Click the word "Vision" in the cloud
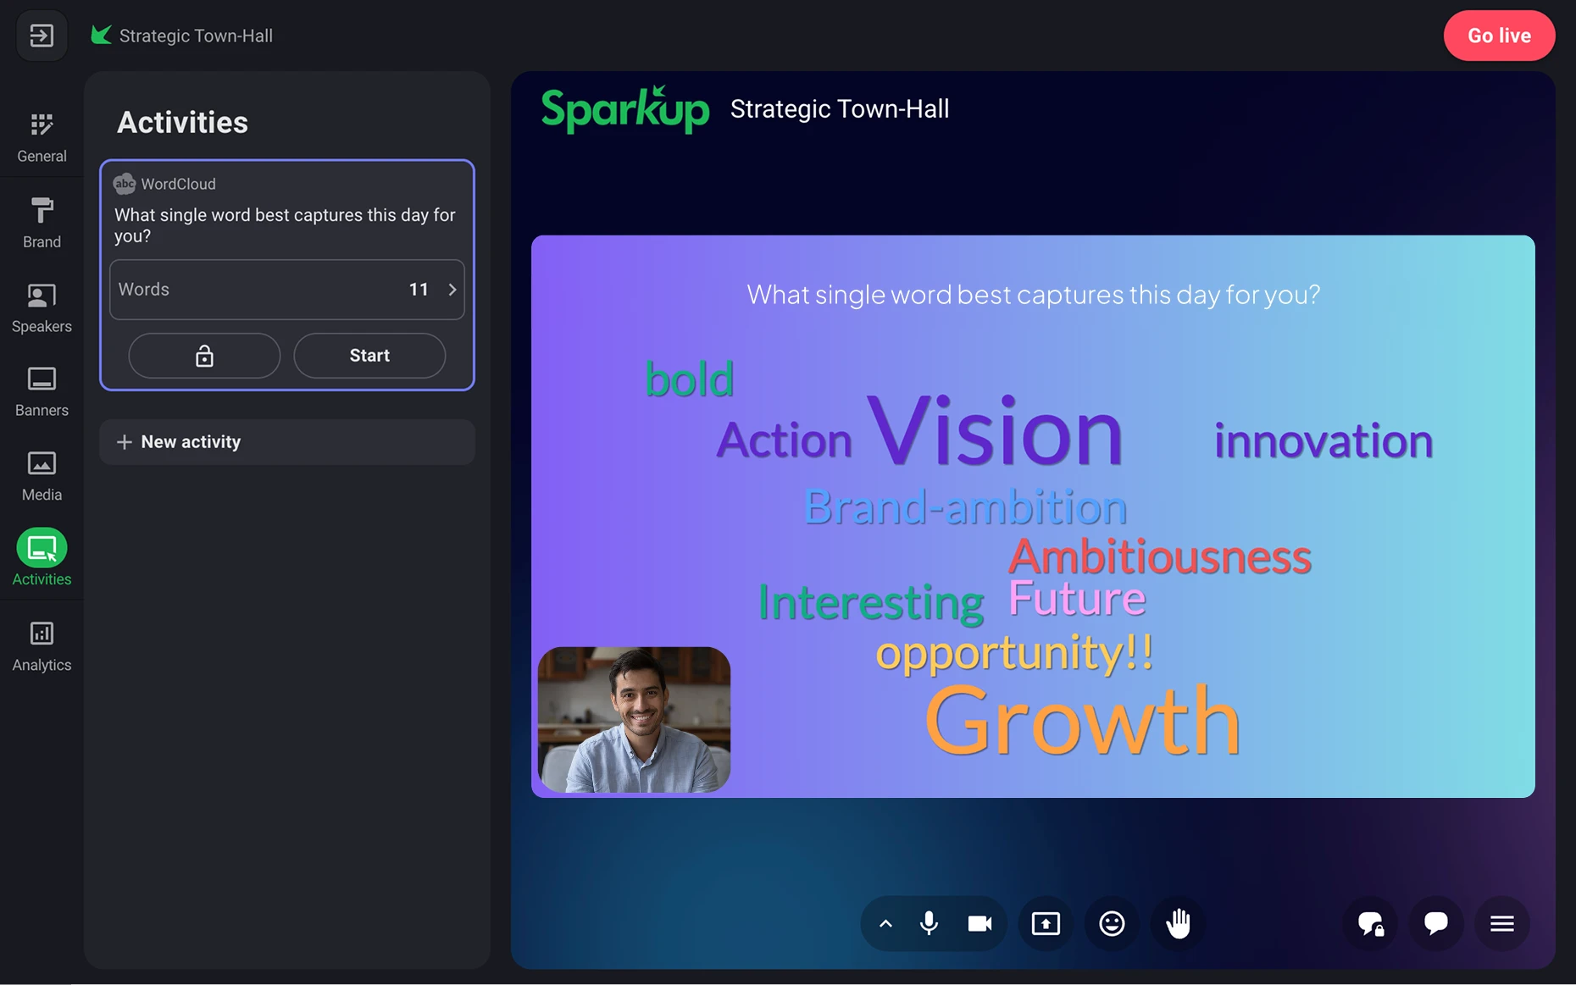This screenshot has height=985, width=1576. coord(996,431)
